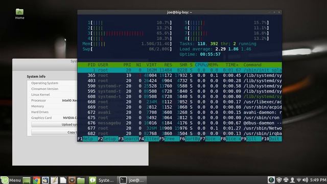Click F1 Help in htop footer

pos(87,139)
